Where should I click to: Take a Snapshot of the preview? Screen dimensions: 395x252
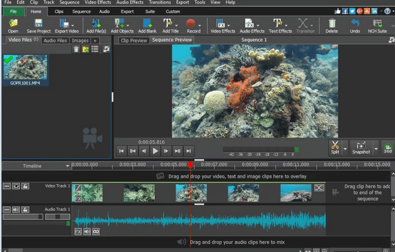click(361, 147)
